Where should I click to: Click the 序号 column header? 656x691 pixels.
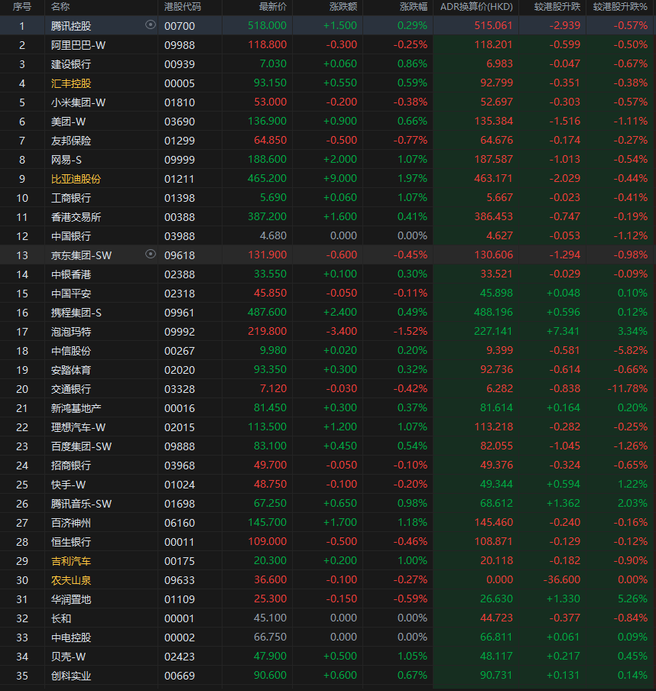21,7
